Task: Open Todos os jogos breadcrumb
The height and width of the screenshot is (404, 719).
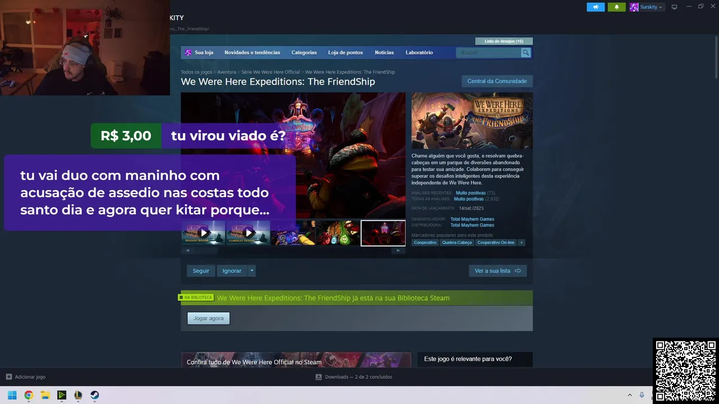Action: click(x=197, y=72)
